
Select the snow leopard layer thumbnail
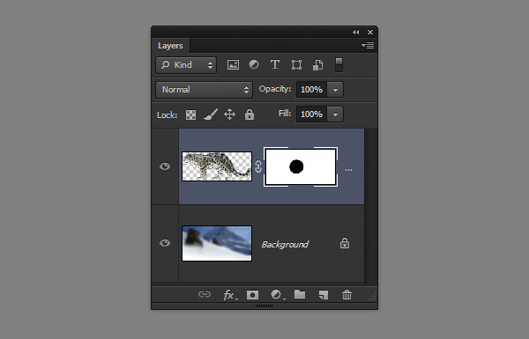point(217,166)
